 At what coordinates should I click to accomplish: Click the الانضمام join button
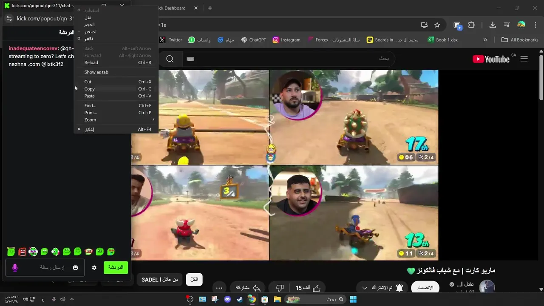pos(425,288)
